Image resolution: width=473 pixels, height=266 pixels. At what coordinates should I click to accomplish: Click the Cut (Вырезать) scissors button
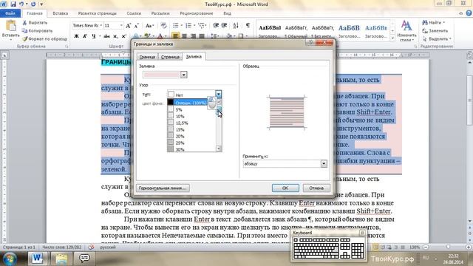(x=35, y=23)
